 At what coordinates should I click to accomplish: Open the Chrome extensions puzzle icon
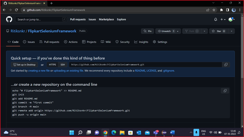(221, 10)
